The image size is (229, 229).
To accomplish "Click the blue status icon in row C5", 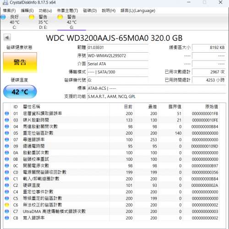I will 7,198.
